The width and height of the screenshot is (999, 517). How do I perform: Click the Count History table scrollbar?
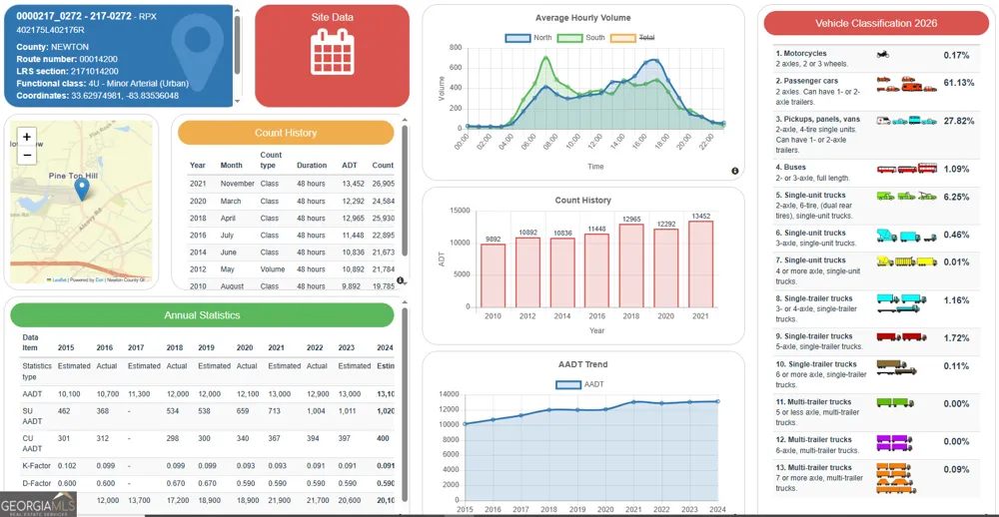click(x=404, y=191)
